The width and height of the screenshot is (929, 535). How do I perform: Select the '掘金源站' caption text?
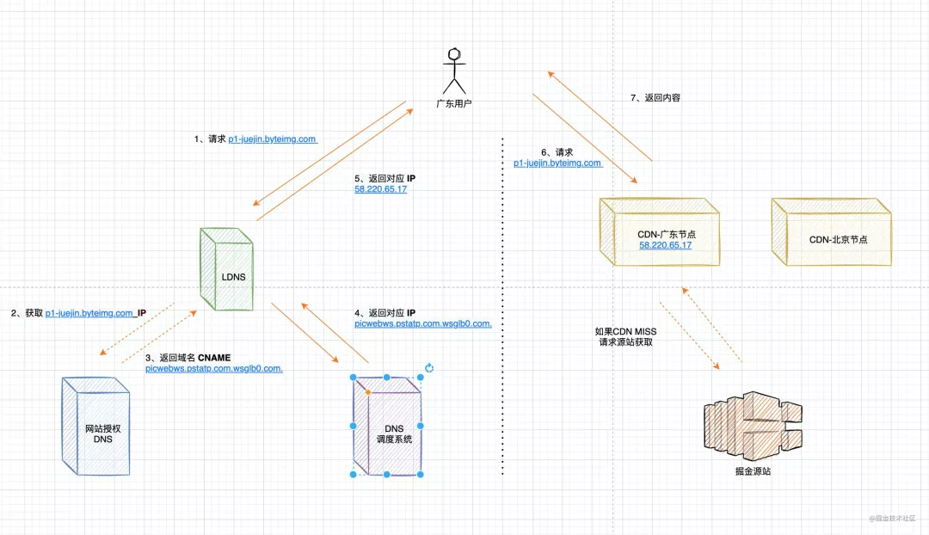pyautogui.click(x=753, y=471)
